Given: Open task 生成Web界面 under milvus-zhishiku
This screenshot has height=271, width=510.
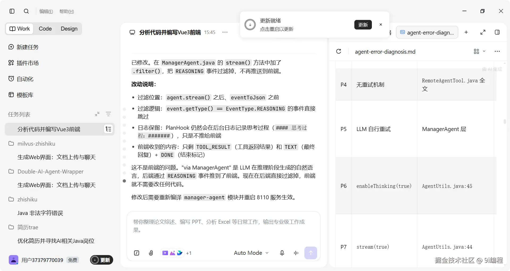Looking at the screenshot, I should pos(57,157).
